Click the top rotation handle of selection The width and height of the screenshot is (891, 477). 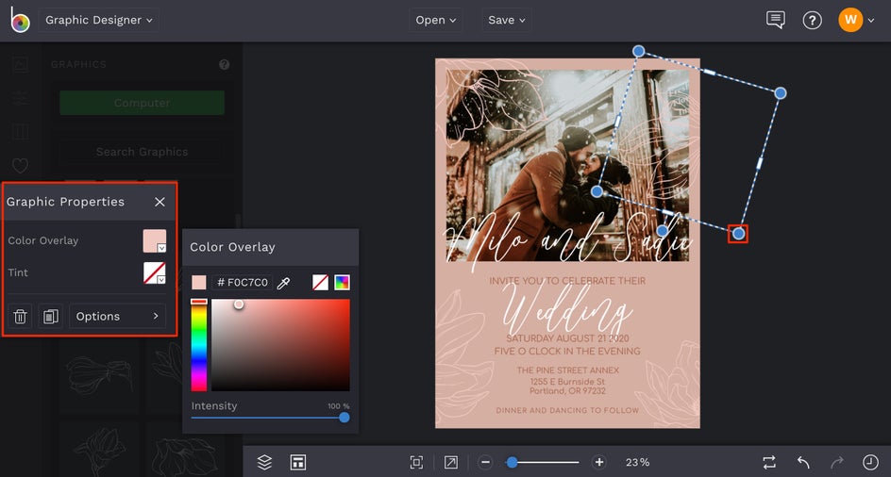pyautogui.click(x=639, y=51)
